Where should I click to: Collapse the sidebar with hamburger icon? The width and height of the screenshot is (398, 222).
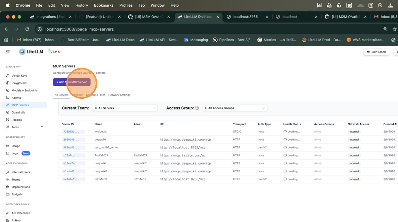8,52
